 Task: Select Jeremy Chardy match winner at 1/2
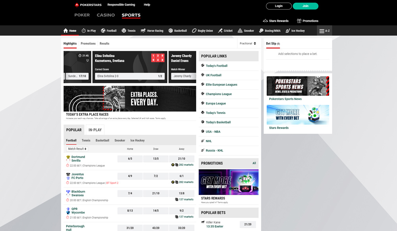[182, 75]
